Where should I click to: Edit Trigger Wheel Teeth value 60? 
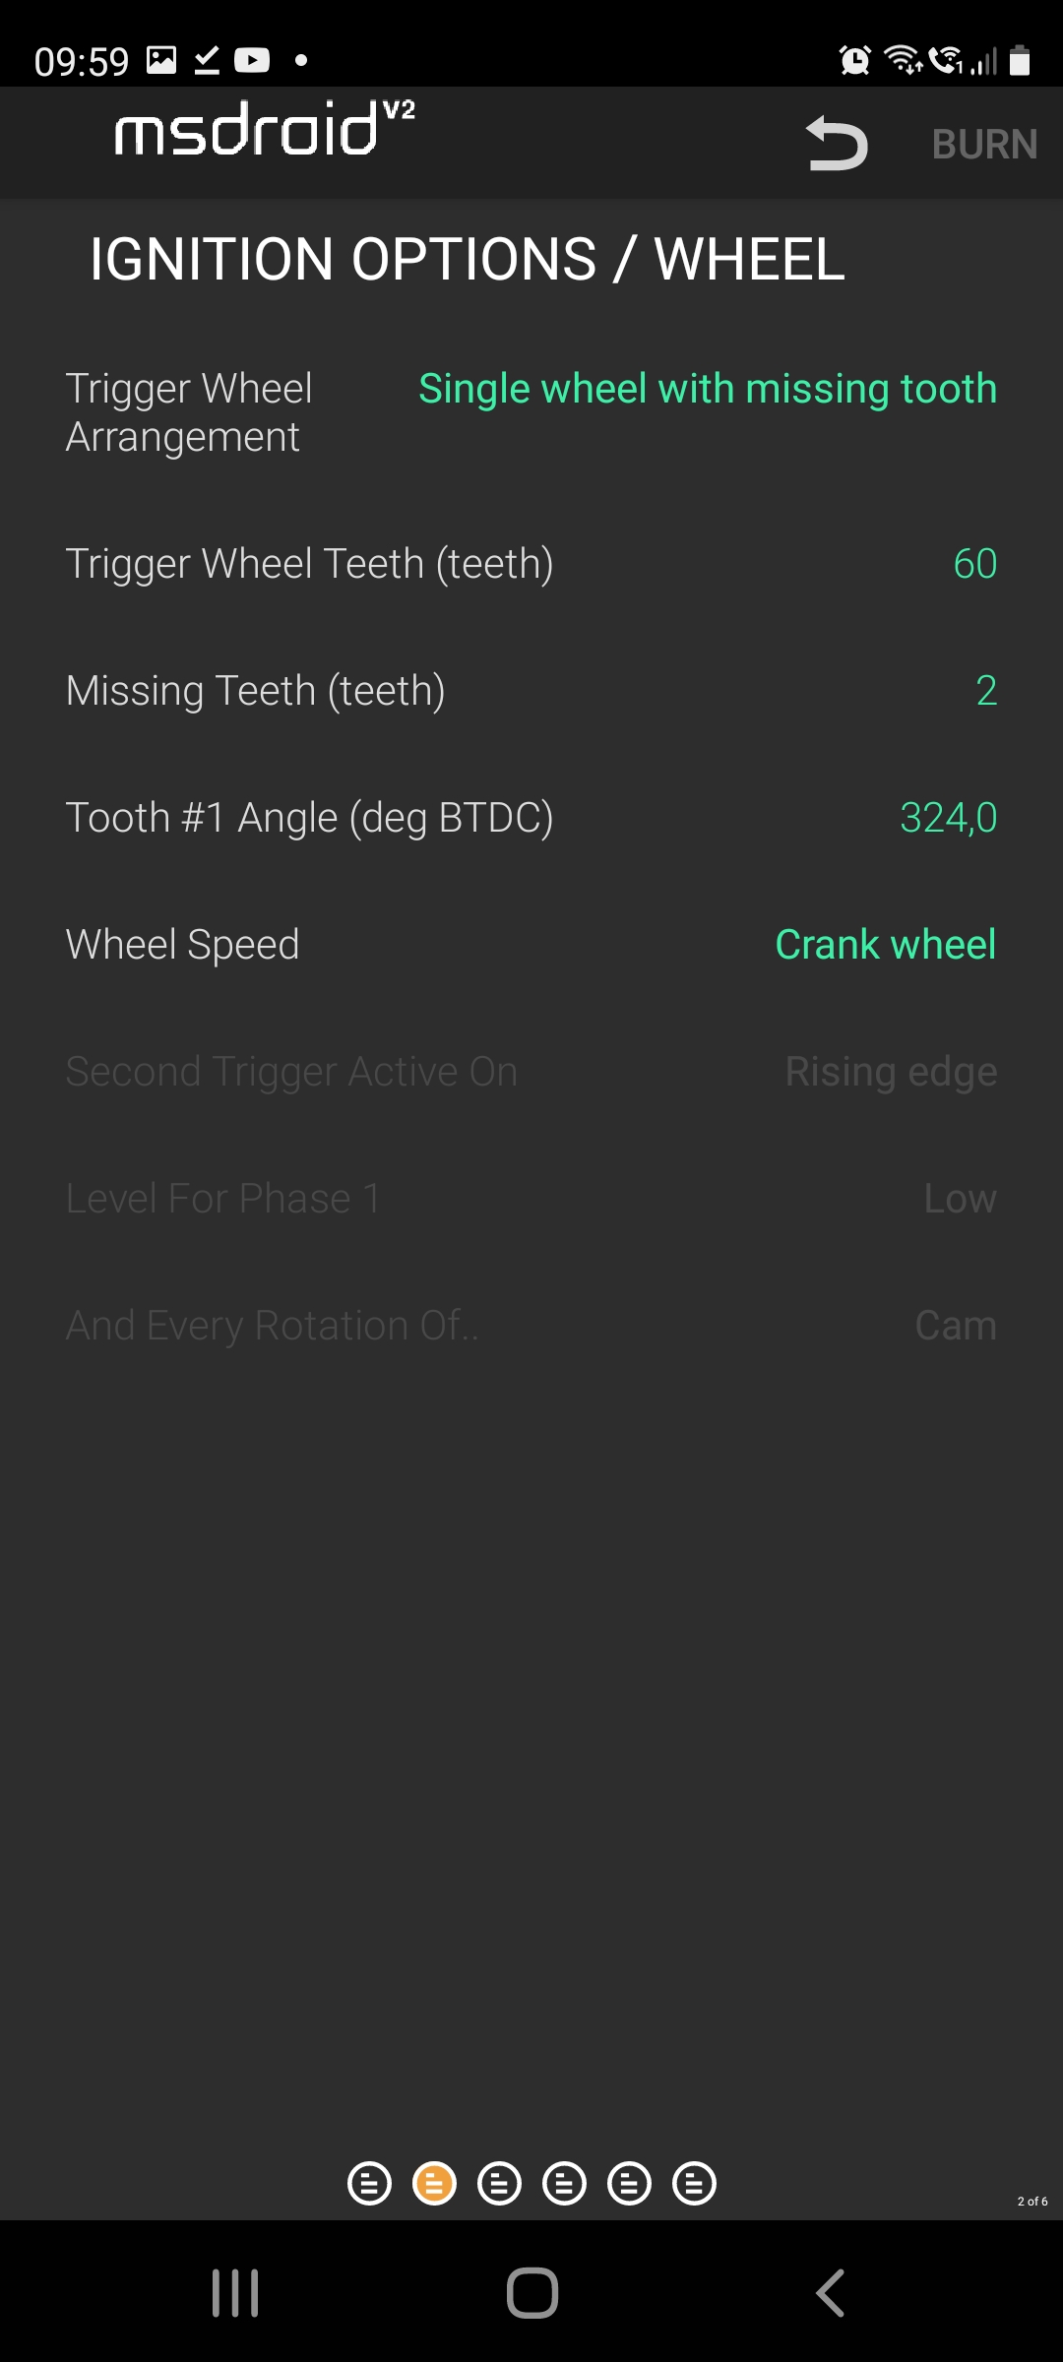point(974,564)
